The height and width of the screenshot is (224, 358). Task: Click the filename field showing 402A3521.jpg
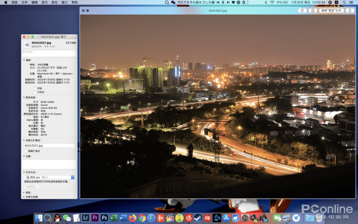(49, 146)
